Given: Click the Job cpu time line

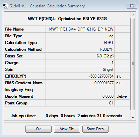Looking at the screenshot, I should tap(67, 116).
